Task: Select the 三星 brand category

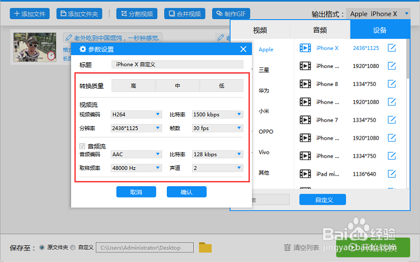Action: pyautogui.click(x=264, y=70)
